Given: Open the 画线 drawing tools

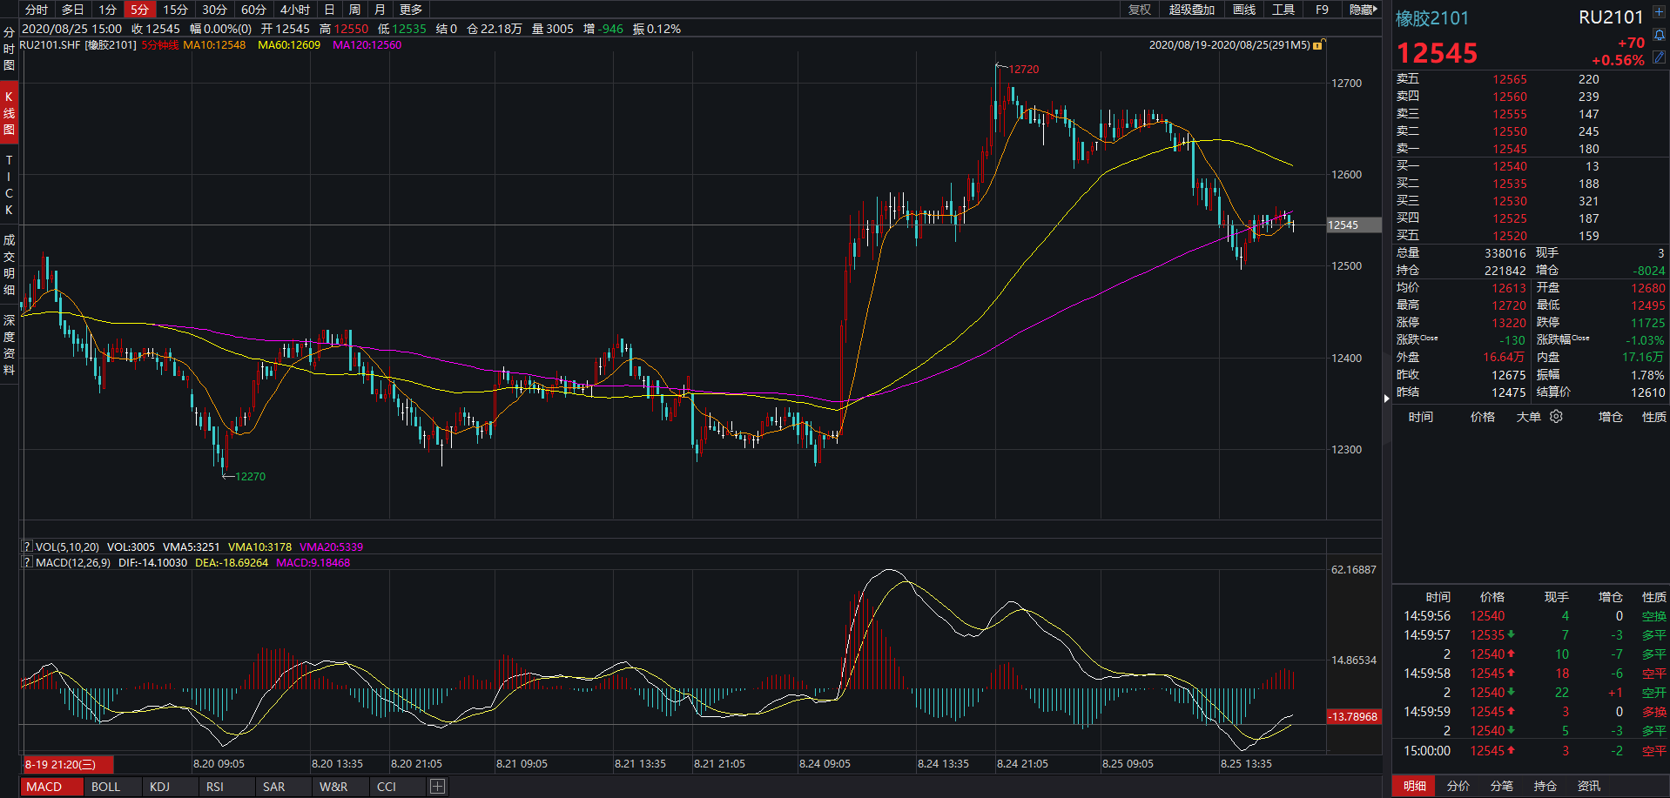Looking at the screenshot, I should (x=1244, y=10).
